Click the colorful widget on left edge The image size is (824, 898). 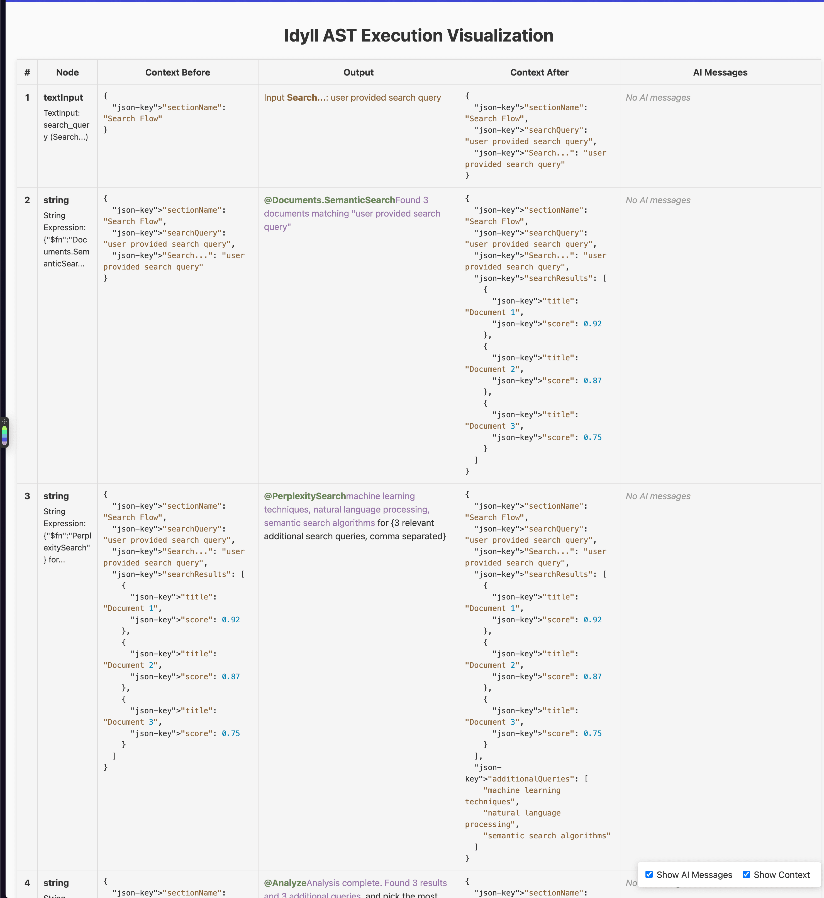pyautogui.click(x=4, y=432)
